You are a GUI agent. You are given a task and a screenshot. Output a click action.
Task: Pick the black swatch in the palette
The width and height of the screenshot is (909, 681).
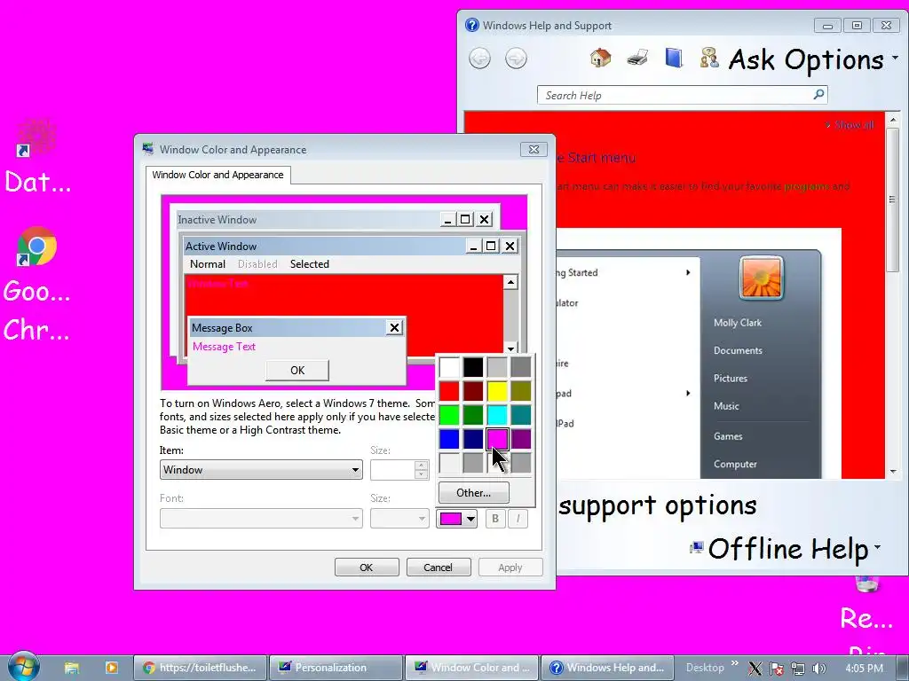[473, 367]
